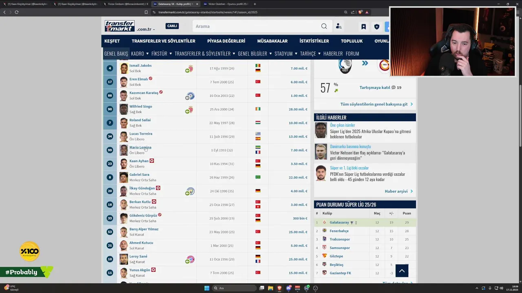522x293 pixels.
Task: Click Victor Nelsson news headline
Action: (x=367, y=155)
